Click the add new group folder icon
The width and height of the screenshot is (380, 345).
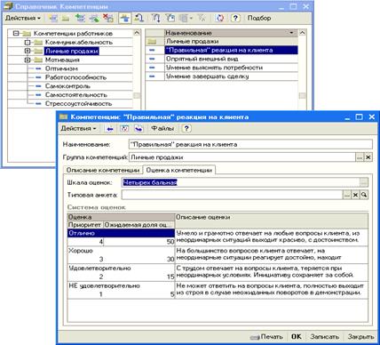point(66,18)
